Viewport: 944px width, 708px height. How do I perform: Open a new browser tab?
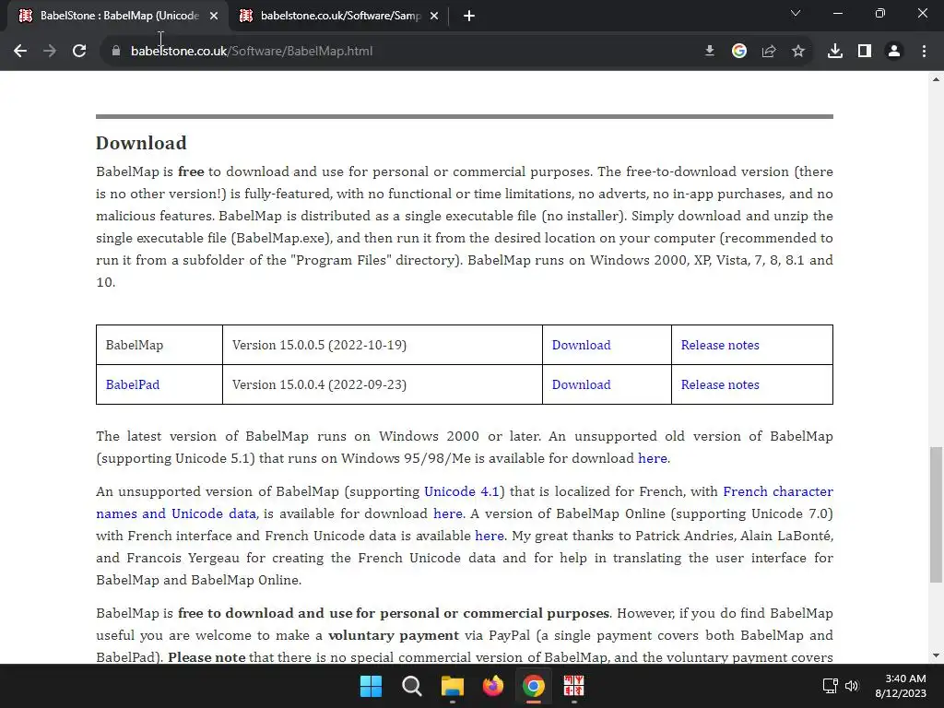[469, 16]
